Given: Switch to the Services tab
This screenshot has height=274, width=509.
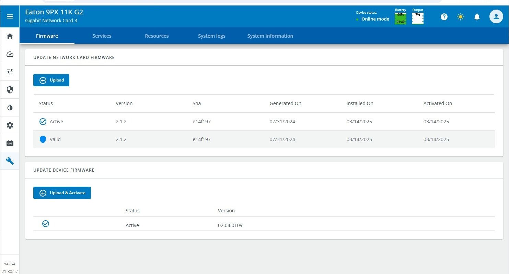Looking at the screenshot, I should click(102, 36).
